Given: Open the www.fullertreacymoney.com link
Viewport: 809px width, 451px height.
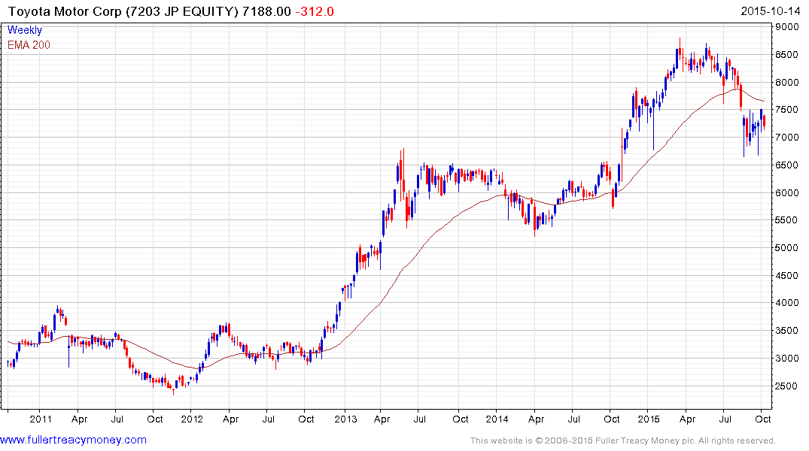Looking at the screenshot, I should click(73, 440).
